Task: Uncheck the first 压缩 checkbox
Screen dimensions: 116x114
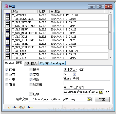Action: 7,70
